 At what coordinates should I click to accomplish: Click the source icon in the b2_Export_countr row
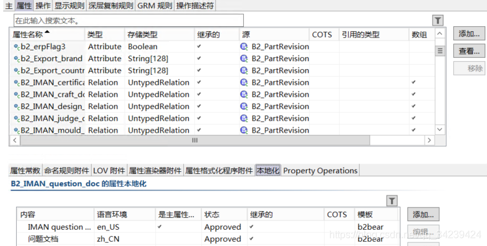[244, 70]
